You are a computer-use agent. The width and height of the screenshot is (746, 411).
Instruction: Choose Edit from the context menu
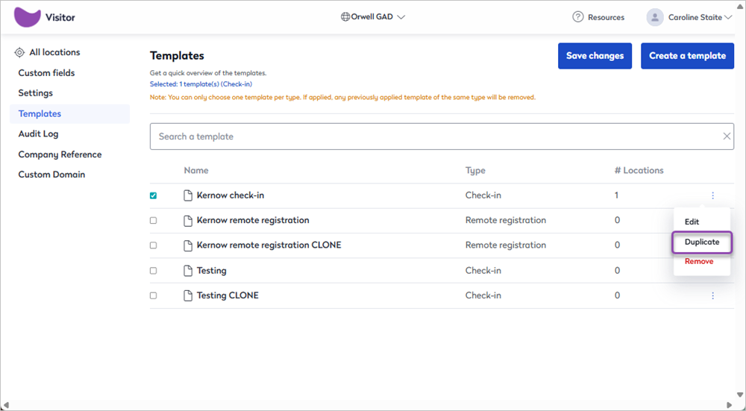[692, 222]
